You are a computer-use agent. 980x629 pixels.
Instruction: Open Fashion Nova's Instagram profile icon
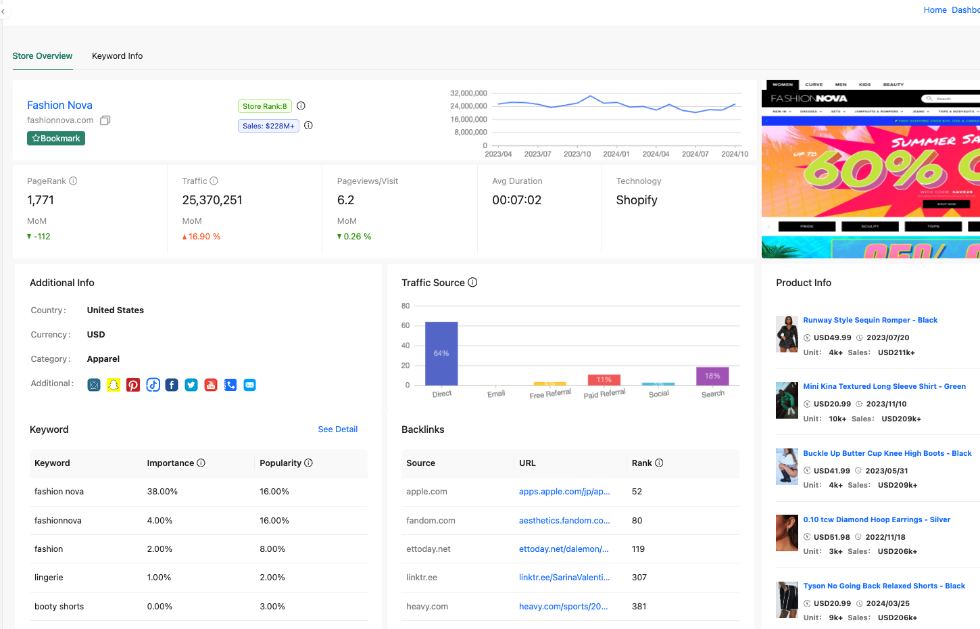93,385
